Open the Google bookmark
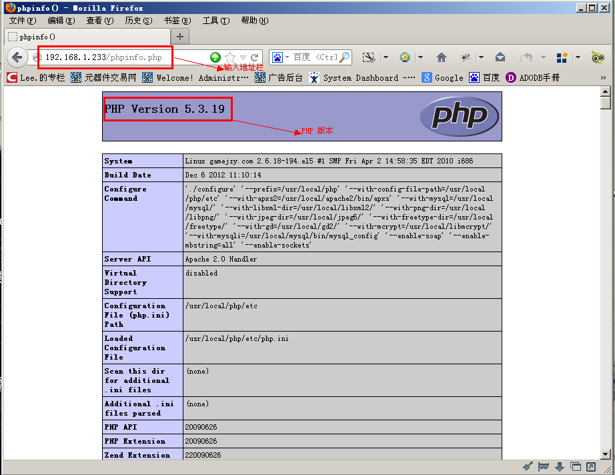The height and width of the screenshot is (475, 615). tap(442, 77)
